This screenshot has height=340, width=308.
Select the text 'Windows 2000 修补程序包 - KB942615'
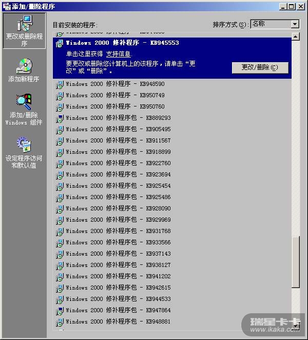[x=118, y=288]
